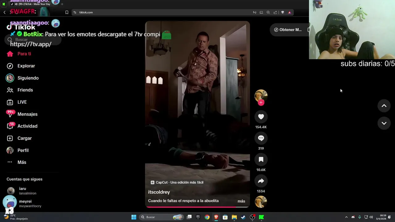Click Cargar upload option

[x=19, y=138]
